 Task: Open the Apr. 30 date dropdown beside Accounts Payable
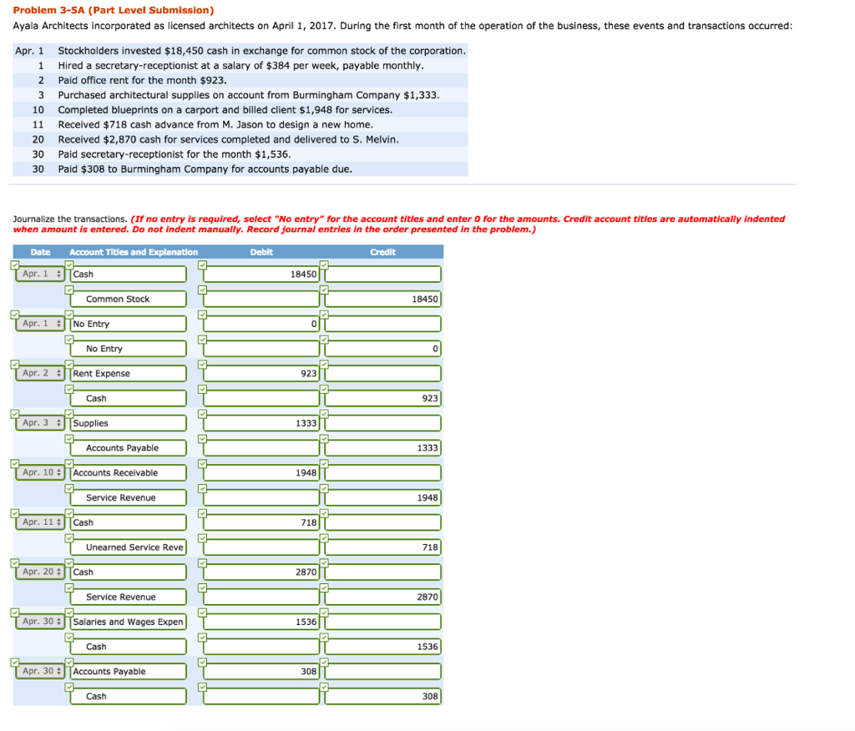click(x=39, y=671)
